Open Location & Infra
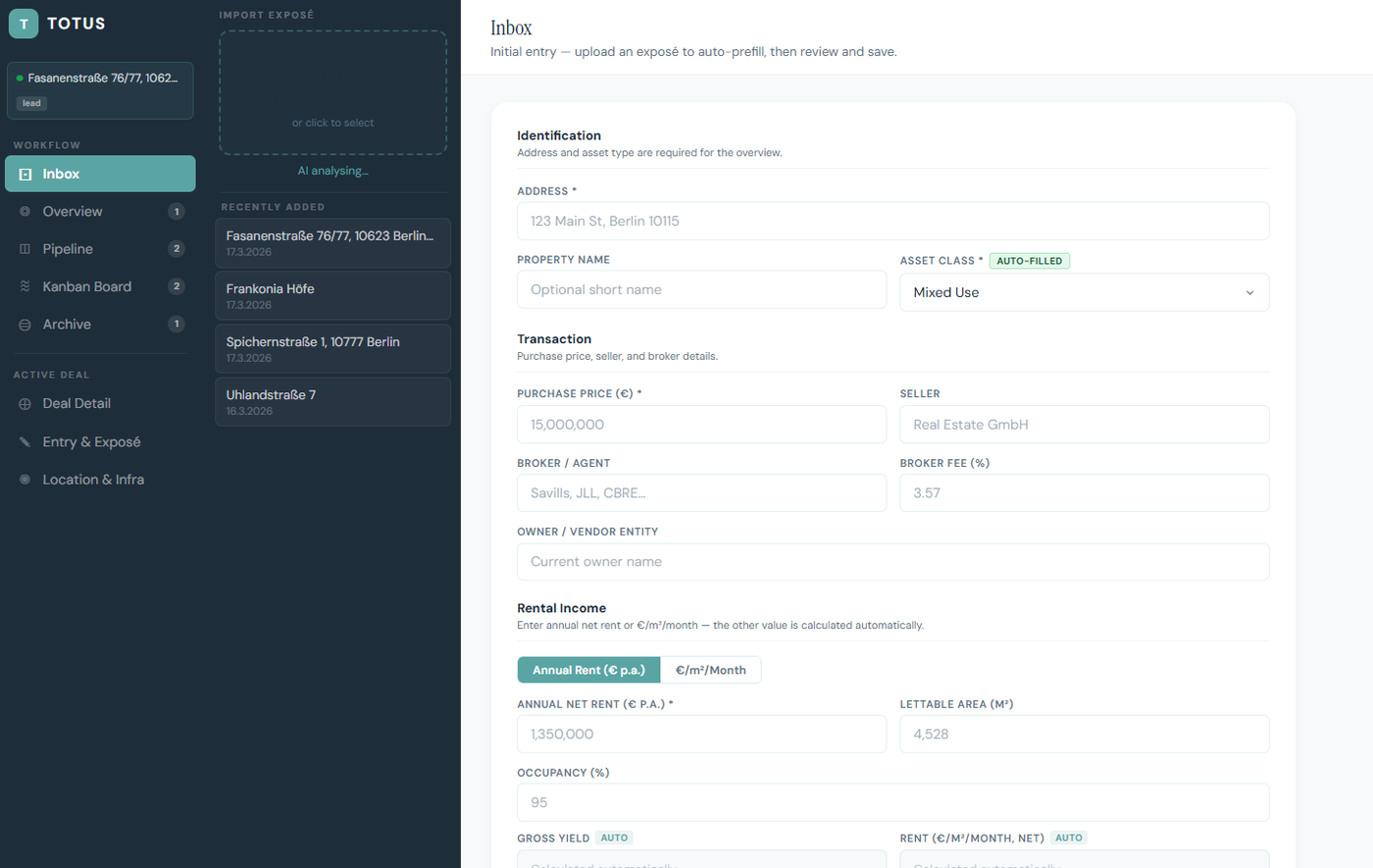Viewport: 1373px width, 868px height. tap(100, 480)
